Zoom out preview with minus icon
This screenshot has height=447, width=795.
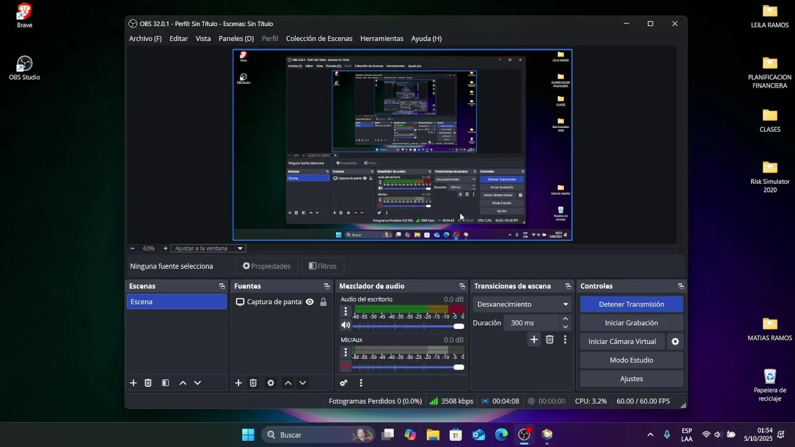[x=132, y=248]
